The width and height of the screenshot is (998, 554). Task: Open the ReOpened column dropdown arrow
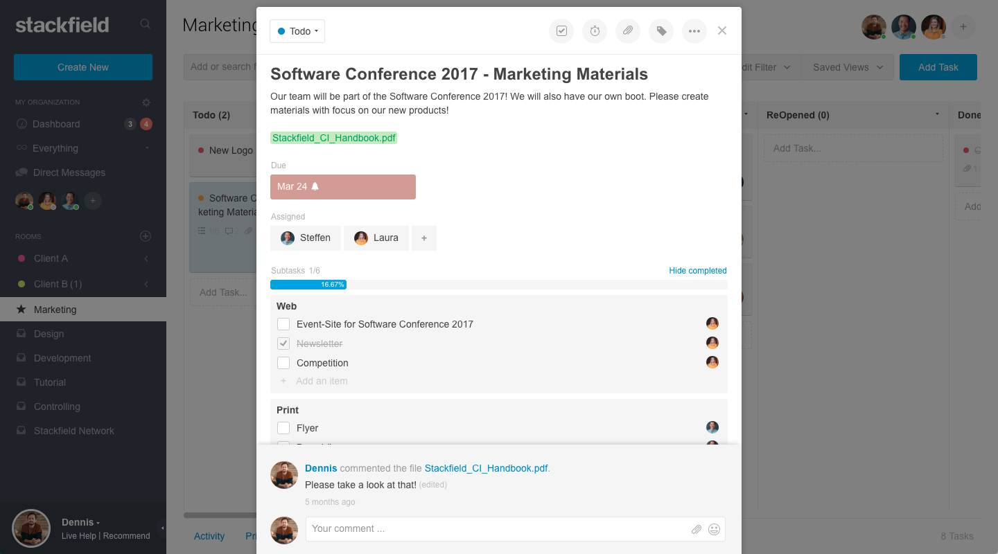[x=938, y=114]
